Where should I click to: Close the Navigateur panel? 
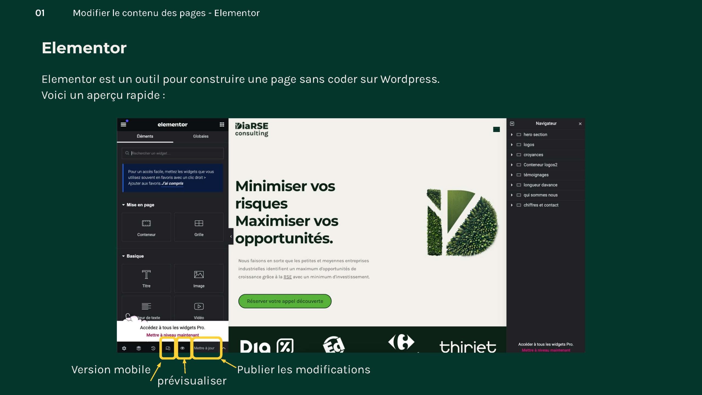point(580,124)
